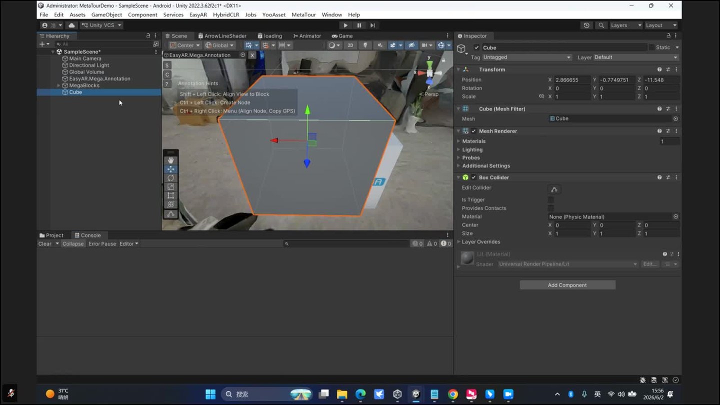Image resolution: width=720 pixels, height=405 pixels.
Task: Toggle the Mesh Renderer enabled checkbox
Action: (x=473, y=131)
